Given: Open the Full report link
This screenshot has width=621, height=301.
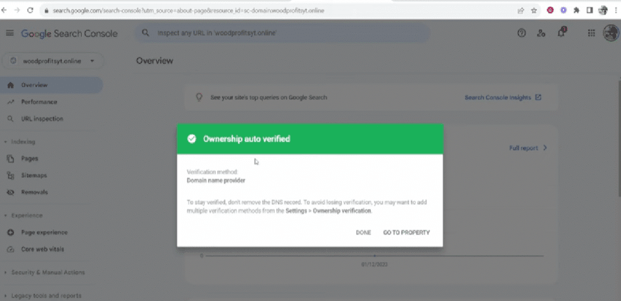Looking at the screenshot, I should (x=528, y=148).
